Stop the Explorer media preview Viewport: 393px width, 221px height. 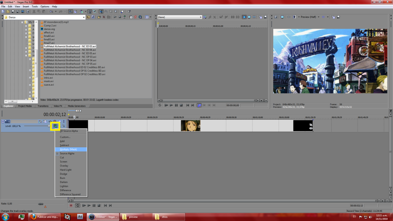pos(120,17)
